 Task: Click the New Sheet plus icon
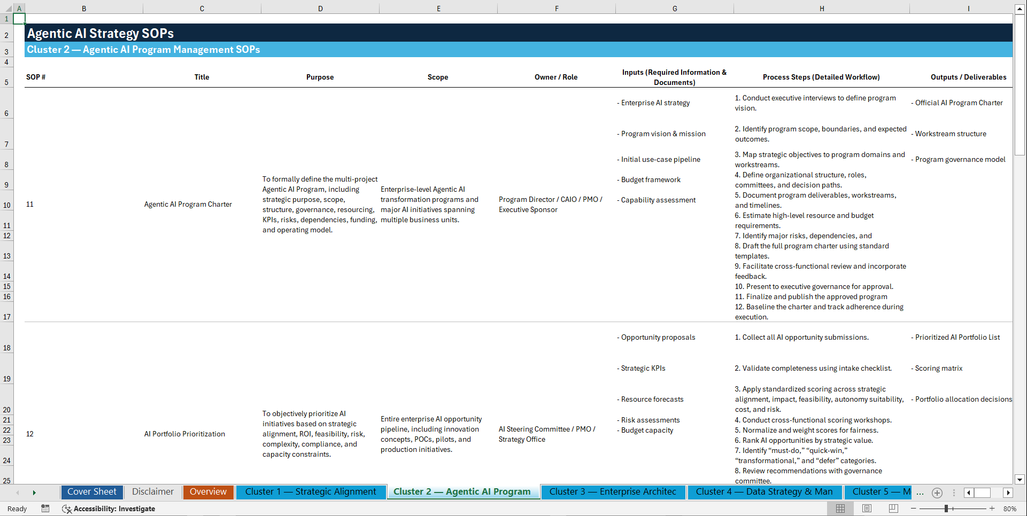(937, 492)
